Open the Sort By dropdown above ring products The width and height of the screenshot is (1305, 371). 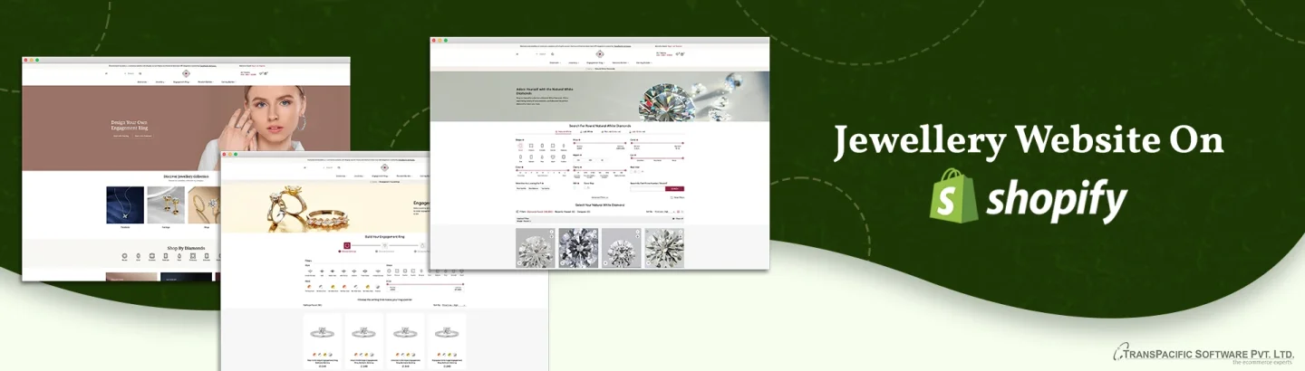click(451, 305)
